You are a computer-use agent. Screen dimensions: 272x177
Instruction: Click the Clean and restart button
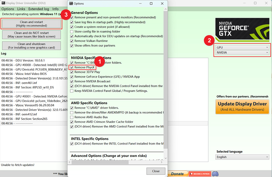pos(31,24)
